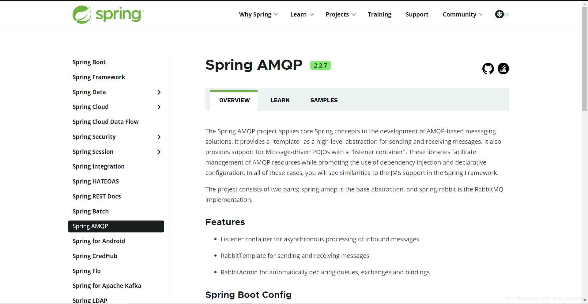Click the Spring AMQP page heading
588x304 pixels.
coord(254,65)
